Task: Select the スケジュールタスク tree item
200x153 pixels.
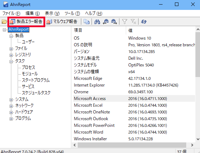Action: [x=36, y=93]
